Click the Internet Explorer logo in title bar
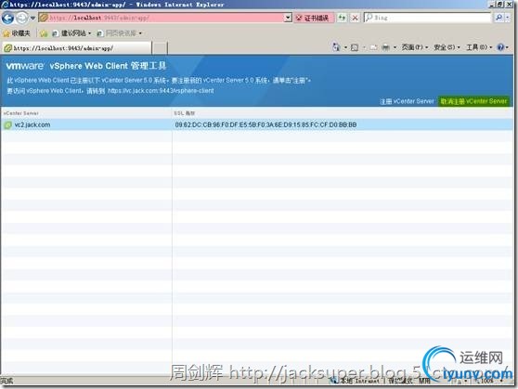Screen dimensions: 518x389 tap(5, 5)
